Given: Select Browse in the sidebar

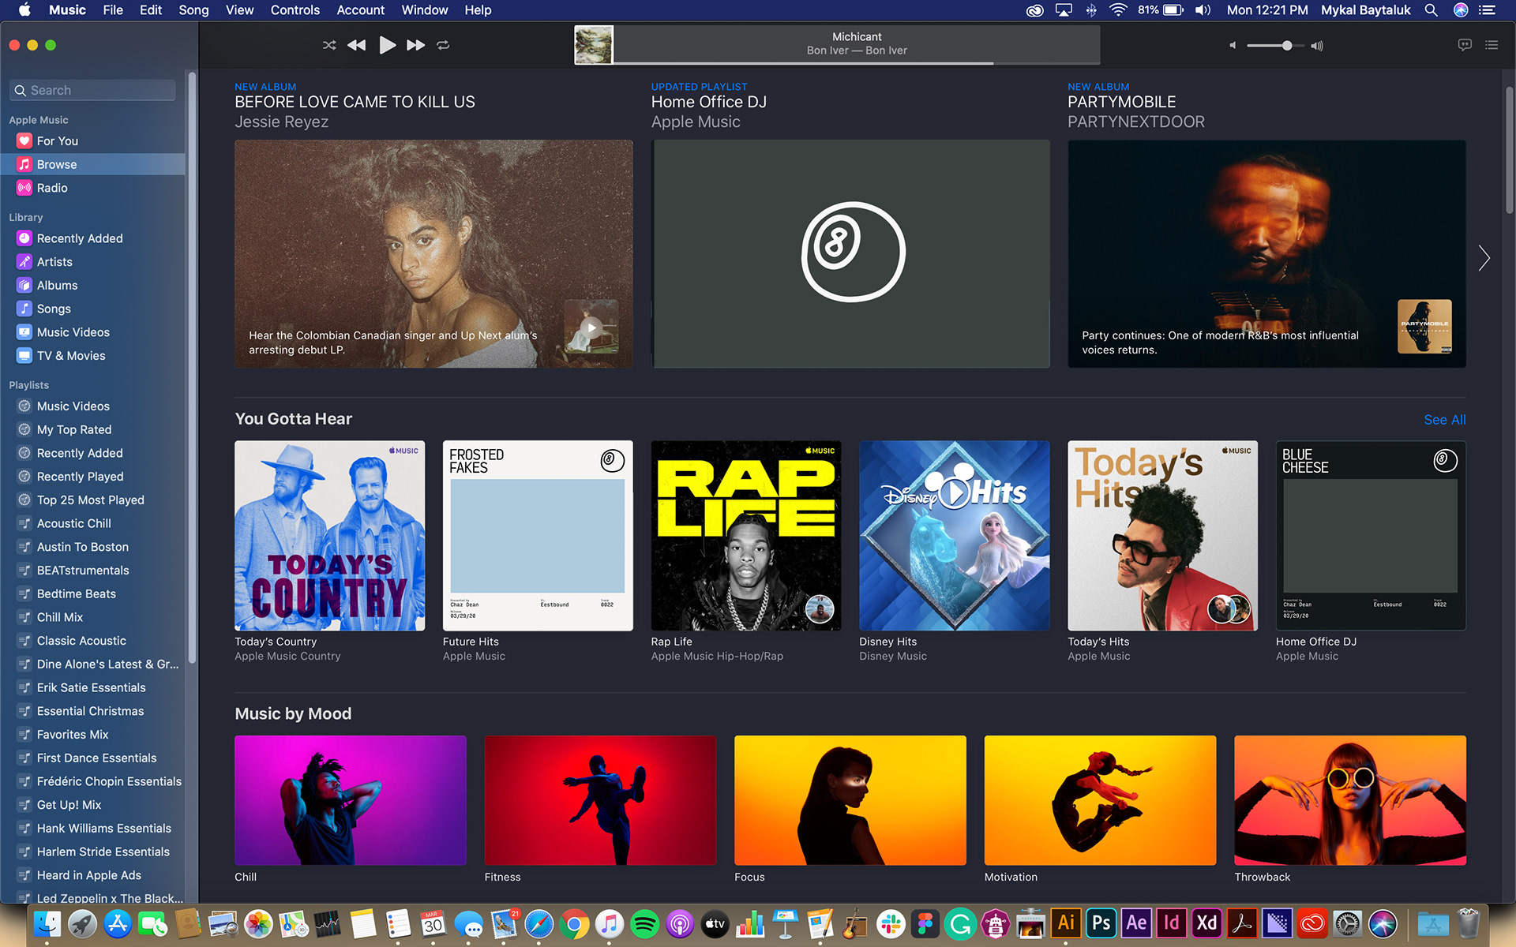Looking at the screenshot, I should (92, 164).
